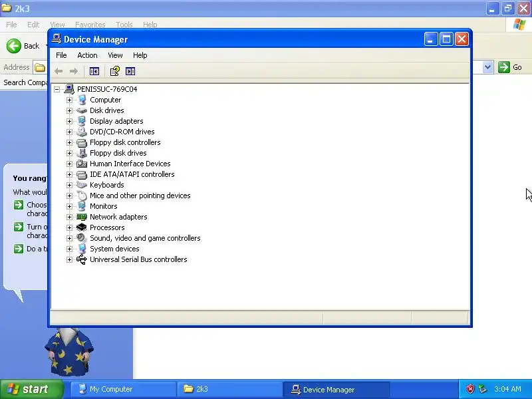Expand the Network adapters category
The image size is (532, 399).
[70, 217]
